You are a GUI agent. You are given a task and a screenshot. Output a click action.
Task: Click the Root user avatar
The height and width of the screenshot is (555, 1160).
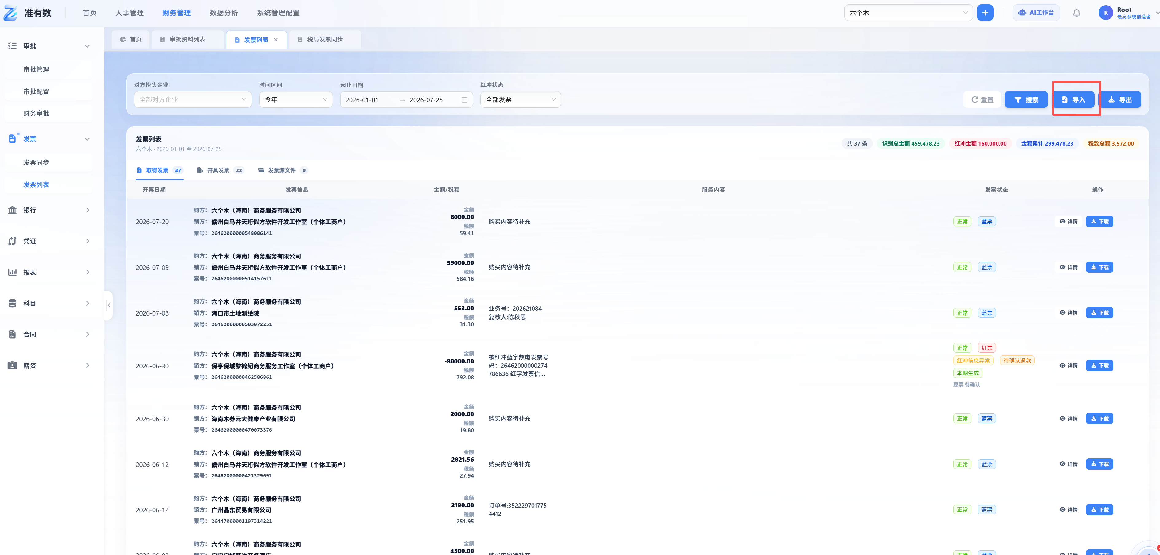tap(1106, 13)
